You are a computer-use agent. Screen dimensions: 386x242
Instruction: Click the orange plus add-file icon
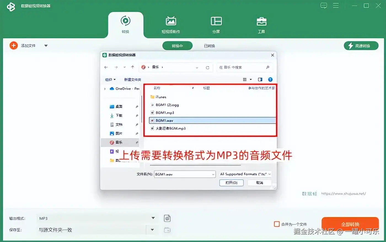[14, 45]
